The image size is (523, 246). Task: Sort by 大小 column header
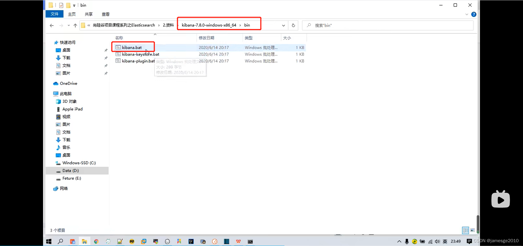(x=287, y=38)
